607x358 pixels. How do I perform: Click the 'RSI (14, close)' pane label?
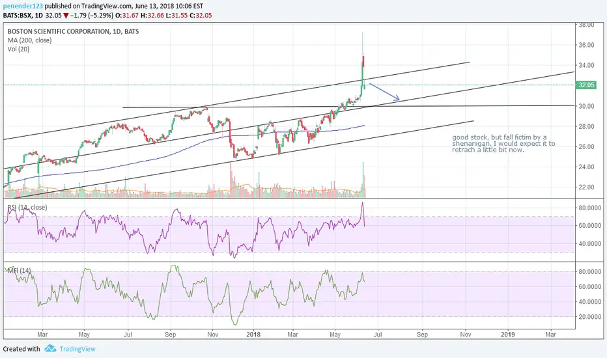tap(27, 208)
